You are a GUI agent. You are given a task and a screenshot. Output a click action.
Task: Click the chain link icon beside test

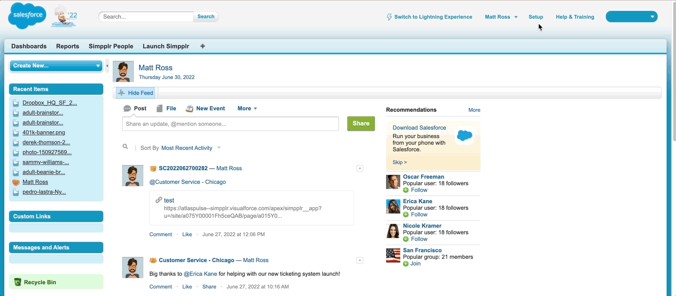pyautogui.click(x=159, y=200)
